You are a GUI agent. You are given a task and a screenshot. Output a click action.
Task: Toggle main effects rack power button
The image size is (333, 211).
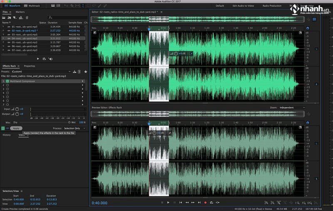click(3, 128)
